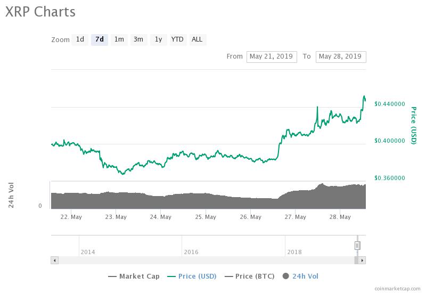
Task: Click the 24. May axis label
Action: point(161,217)
